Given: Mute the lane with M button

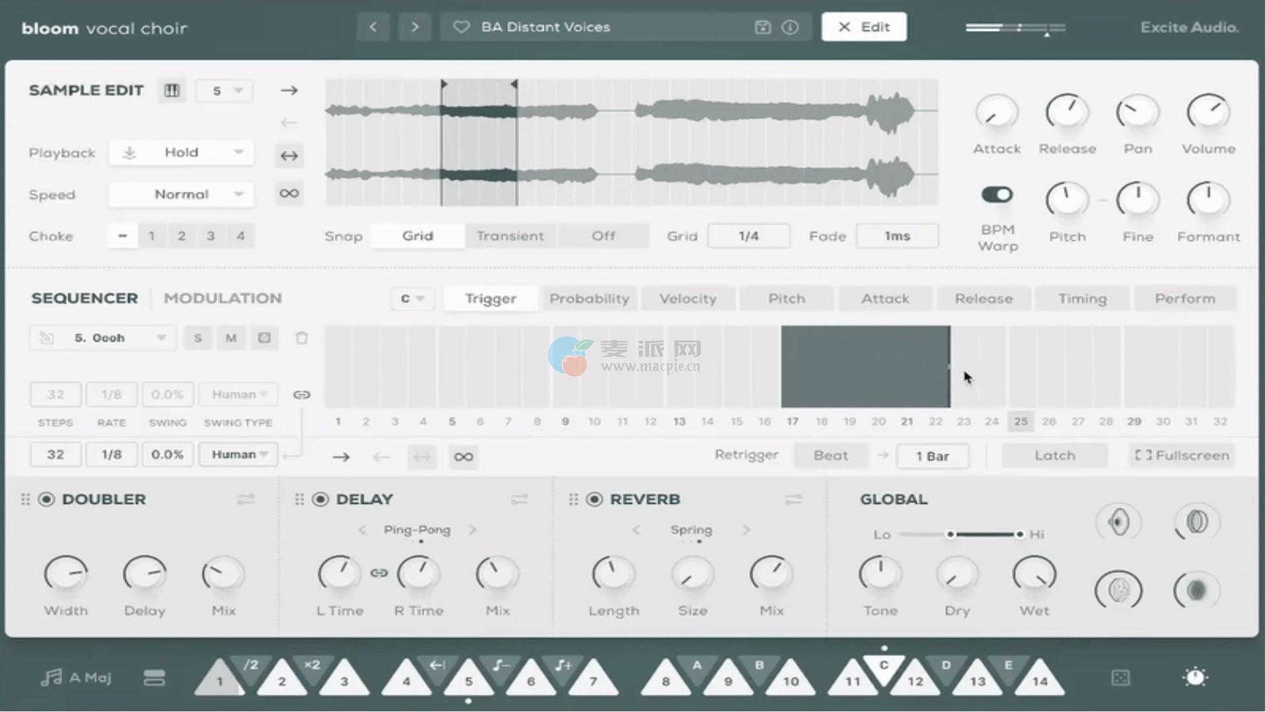Looking at the screenshot, I should pyautogui.click(x=231, y=338).
